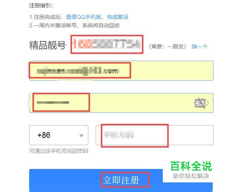
Task: Open the 完成激活 link text
Action: point(117,17)
